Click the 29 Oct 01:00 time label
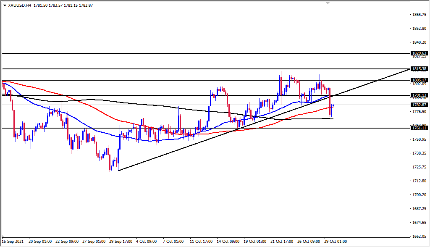Viewport: 430px width, 247px height. 336,242
